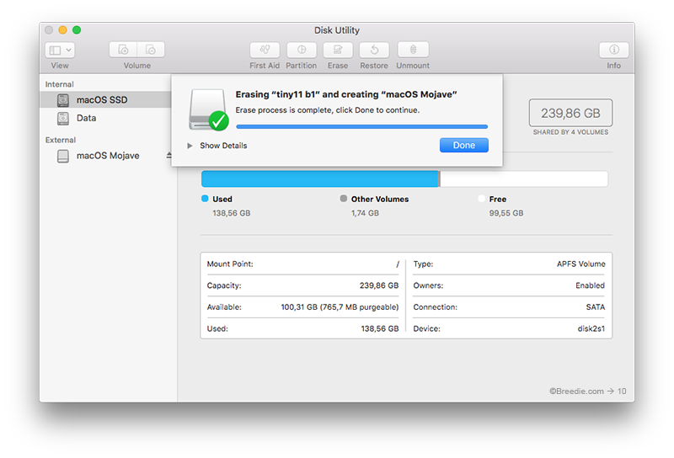Click the Capacity 239,86 GB table value

[x=379, y=285]
